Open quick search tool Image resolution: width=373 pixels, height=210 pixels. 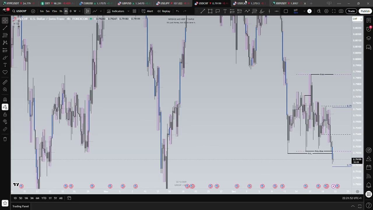(x=319, y=11)
